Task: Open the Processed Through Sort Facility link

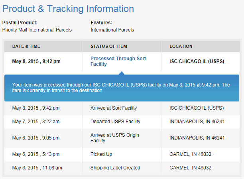Action: 118,61
